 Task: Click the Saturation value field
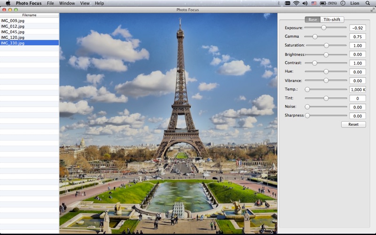[358, 46]
